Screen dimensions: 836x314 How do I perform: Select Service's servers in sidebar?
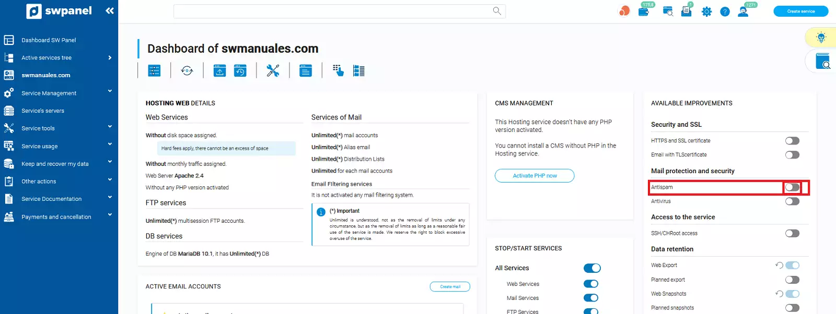point(43,111)
